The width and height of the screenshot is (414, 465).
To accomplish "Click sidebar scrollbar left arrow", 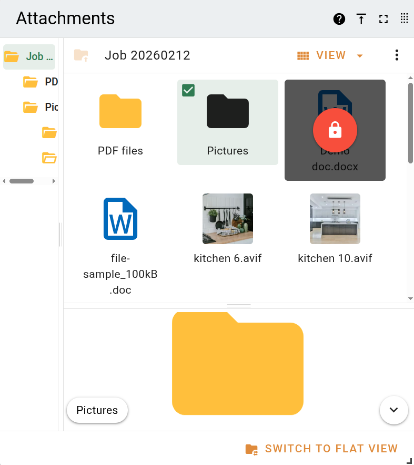I will click(x=4, y=181).
